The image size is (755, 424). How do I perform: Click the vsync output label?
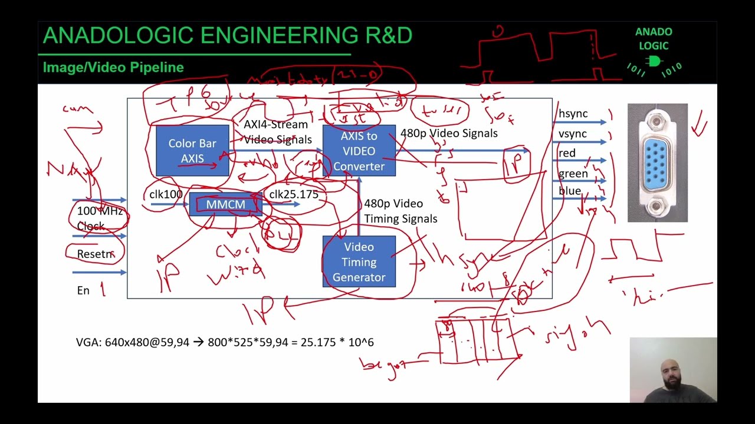click(572, 134)
